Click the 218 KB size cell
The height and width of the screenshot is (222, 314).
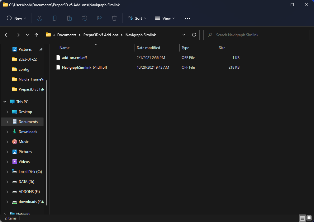[234, 67]
